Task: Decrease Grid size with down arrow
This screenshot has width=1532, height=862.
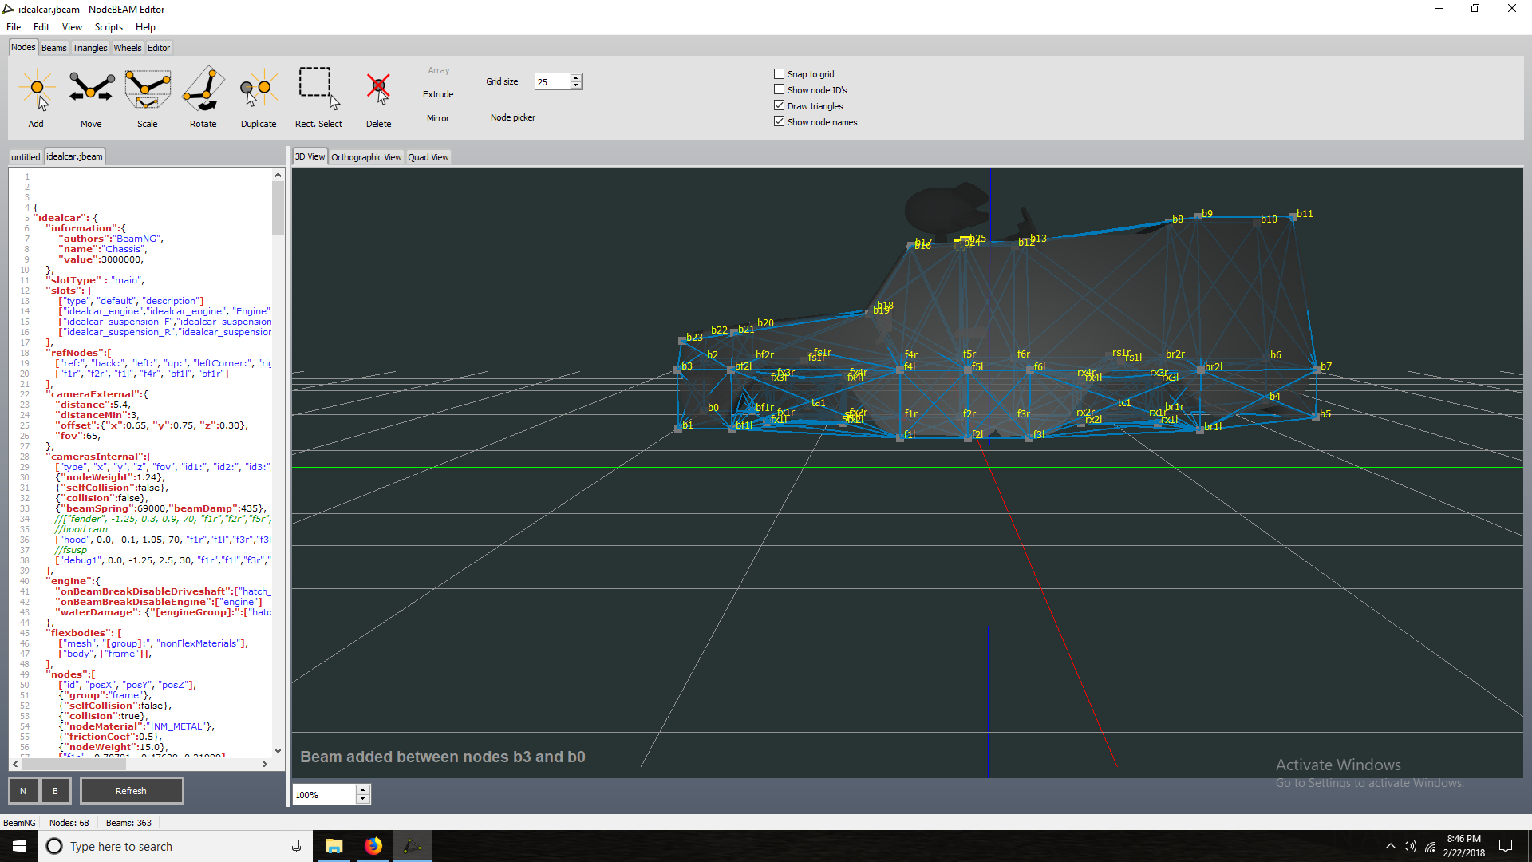Action: point(576,85)
